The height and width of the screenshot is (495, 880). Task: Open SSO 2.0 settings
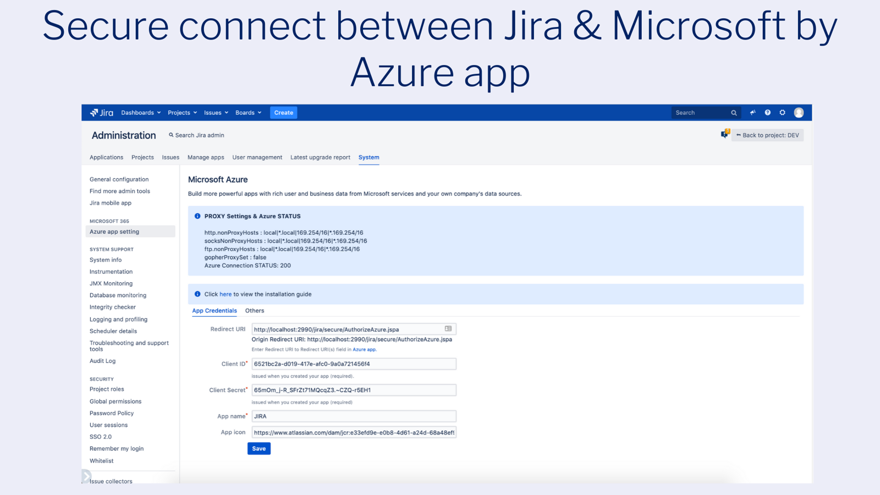(x=101, y=437)
